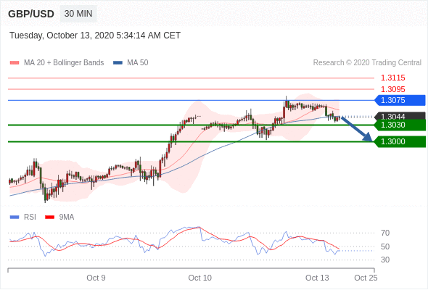Click the blue MA 50 legend swatch
The width and height of the screenshot is (428, 290).
click(x=118, y=63)
